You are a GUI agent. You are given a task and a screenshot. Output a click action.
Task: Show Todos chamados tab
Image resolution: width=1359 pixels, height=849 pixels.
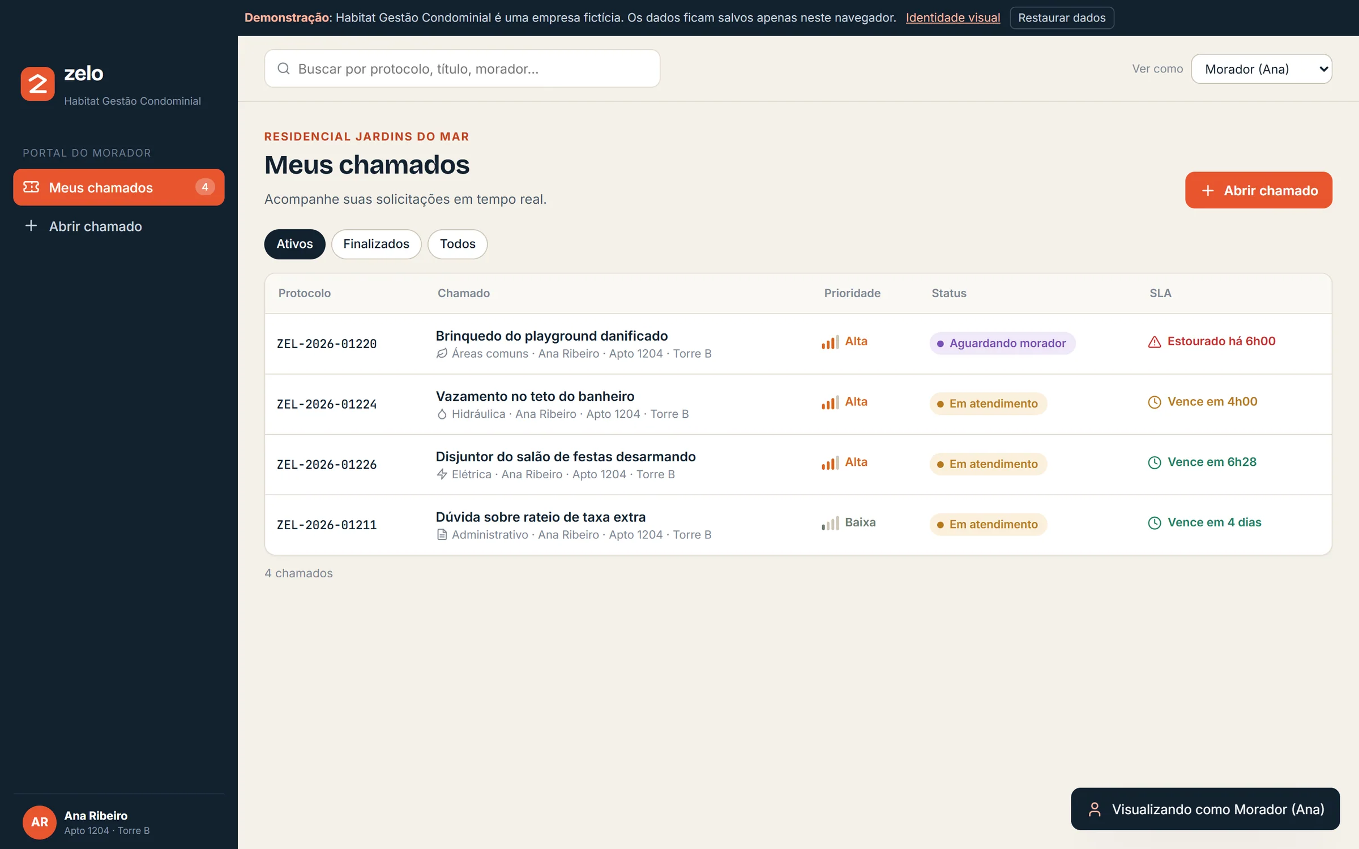coord(458,244)
